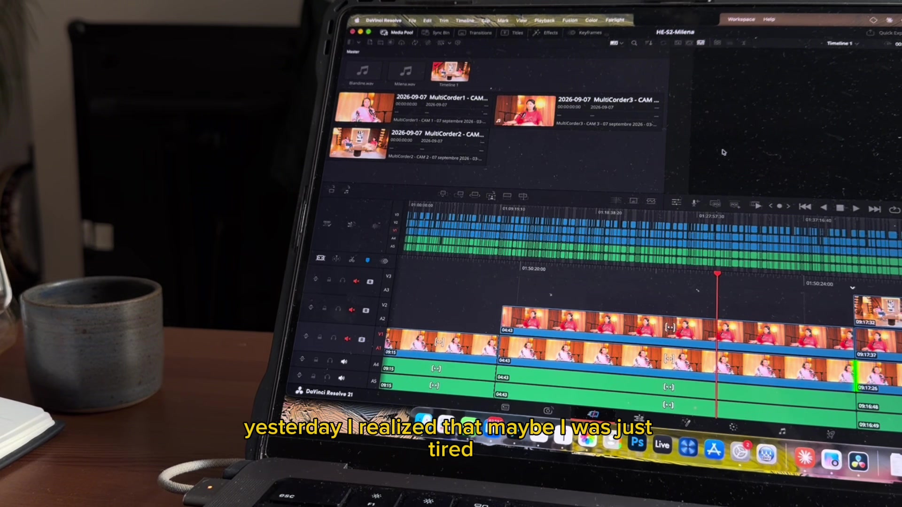
Task: Open Photoshop from the Dock
Action: pos(637,443)
